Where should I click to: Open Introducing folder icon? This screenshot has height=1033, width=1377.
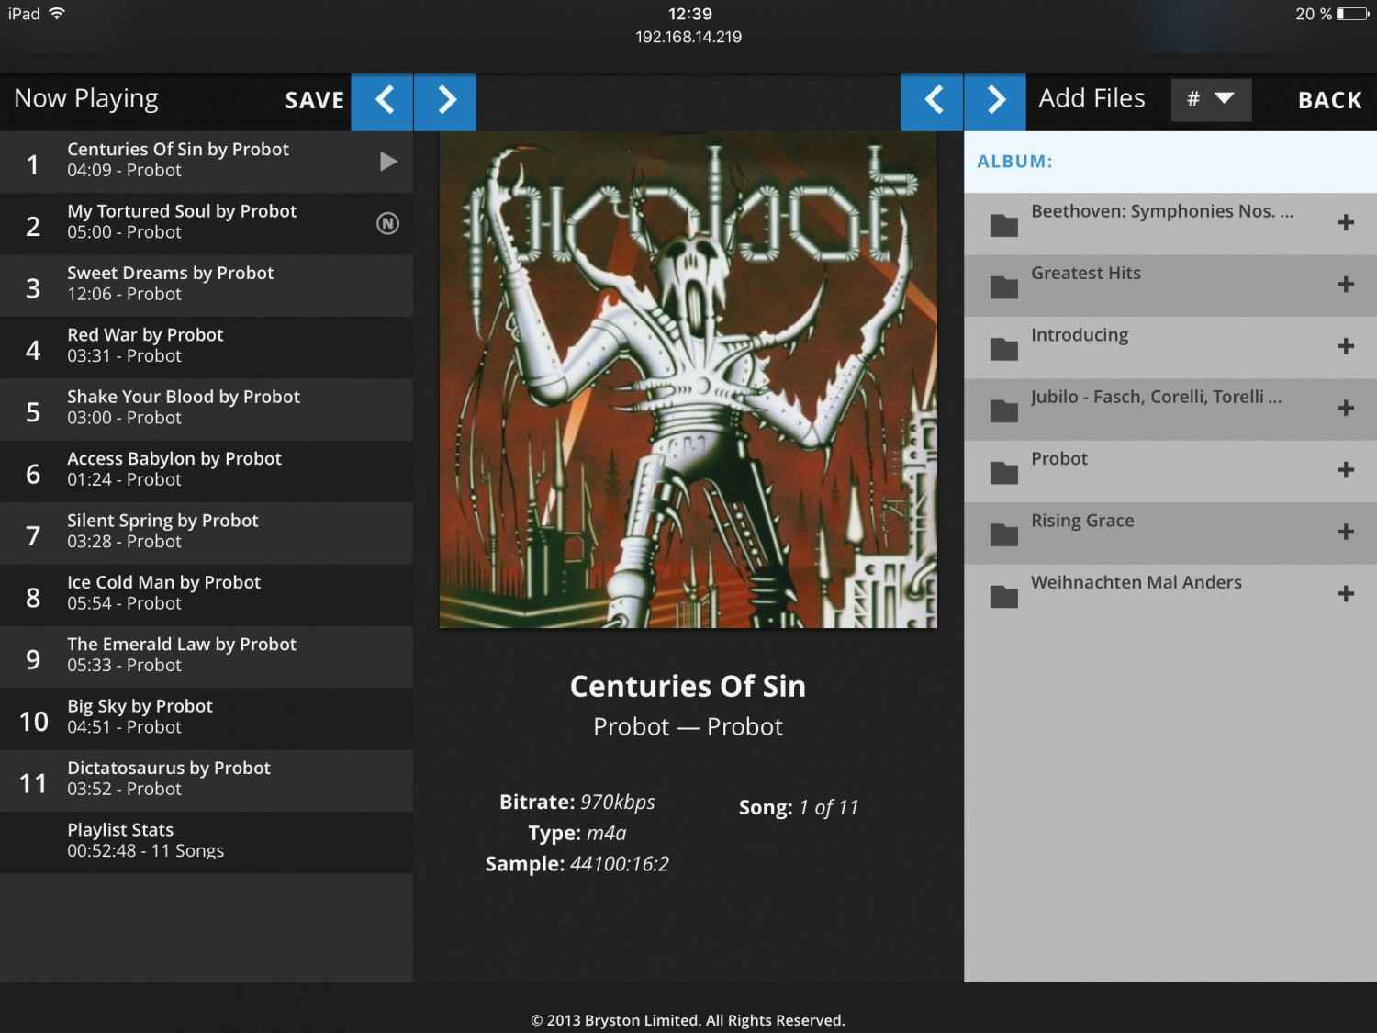(1004, 349)
